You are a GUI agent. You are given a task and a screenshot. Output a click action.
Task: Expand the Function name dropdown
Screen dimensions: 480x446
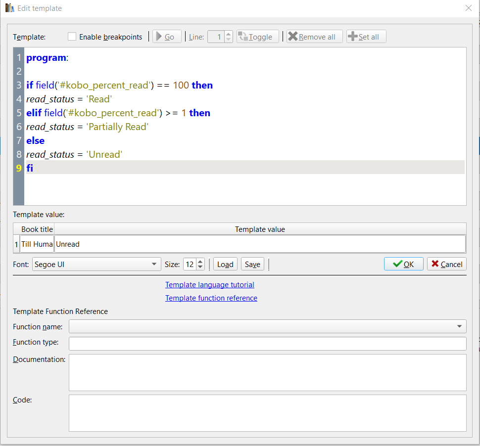pyautogui.click(x=267, y=326)
